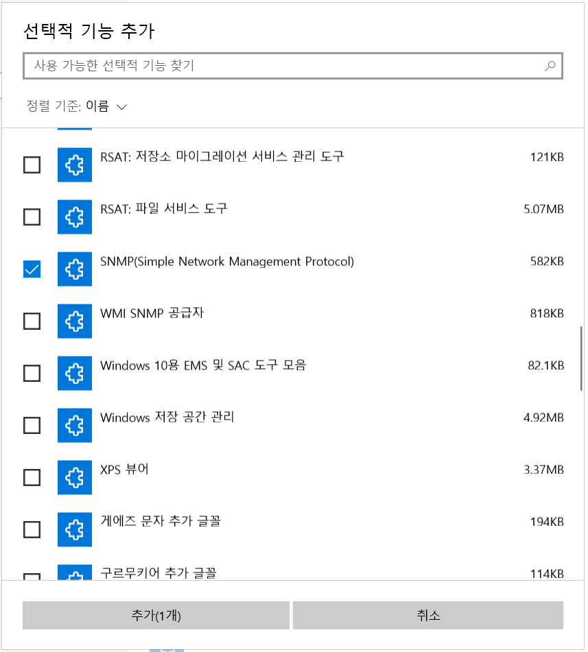Check Windows 10용 EMS 및 SAC checkbox
This screenshot has height=652, width=588.
pyautogui.click(x=32, y=373)
